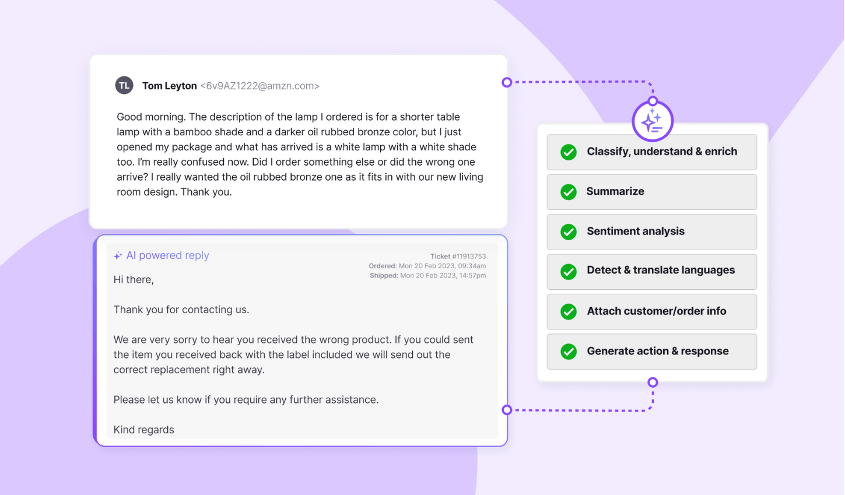Click the Ticket #11913753 reference
845x495 pixels.
point(458,257)
